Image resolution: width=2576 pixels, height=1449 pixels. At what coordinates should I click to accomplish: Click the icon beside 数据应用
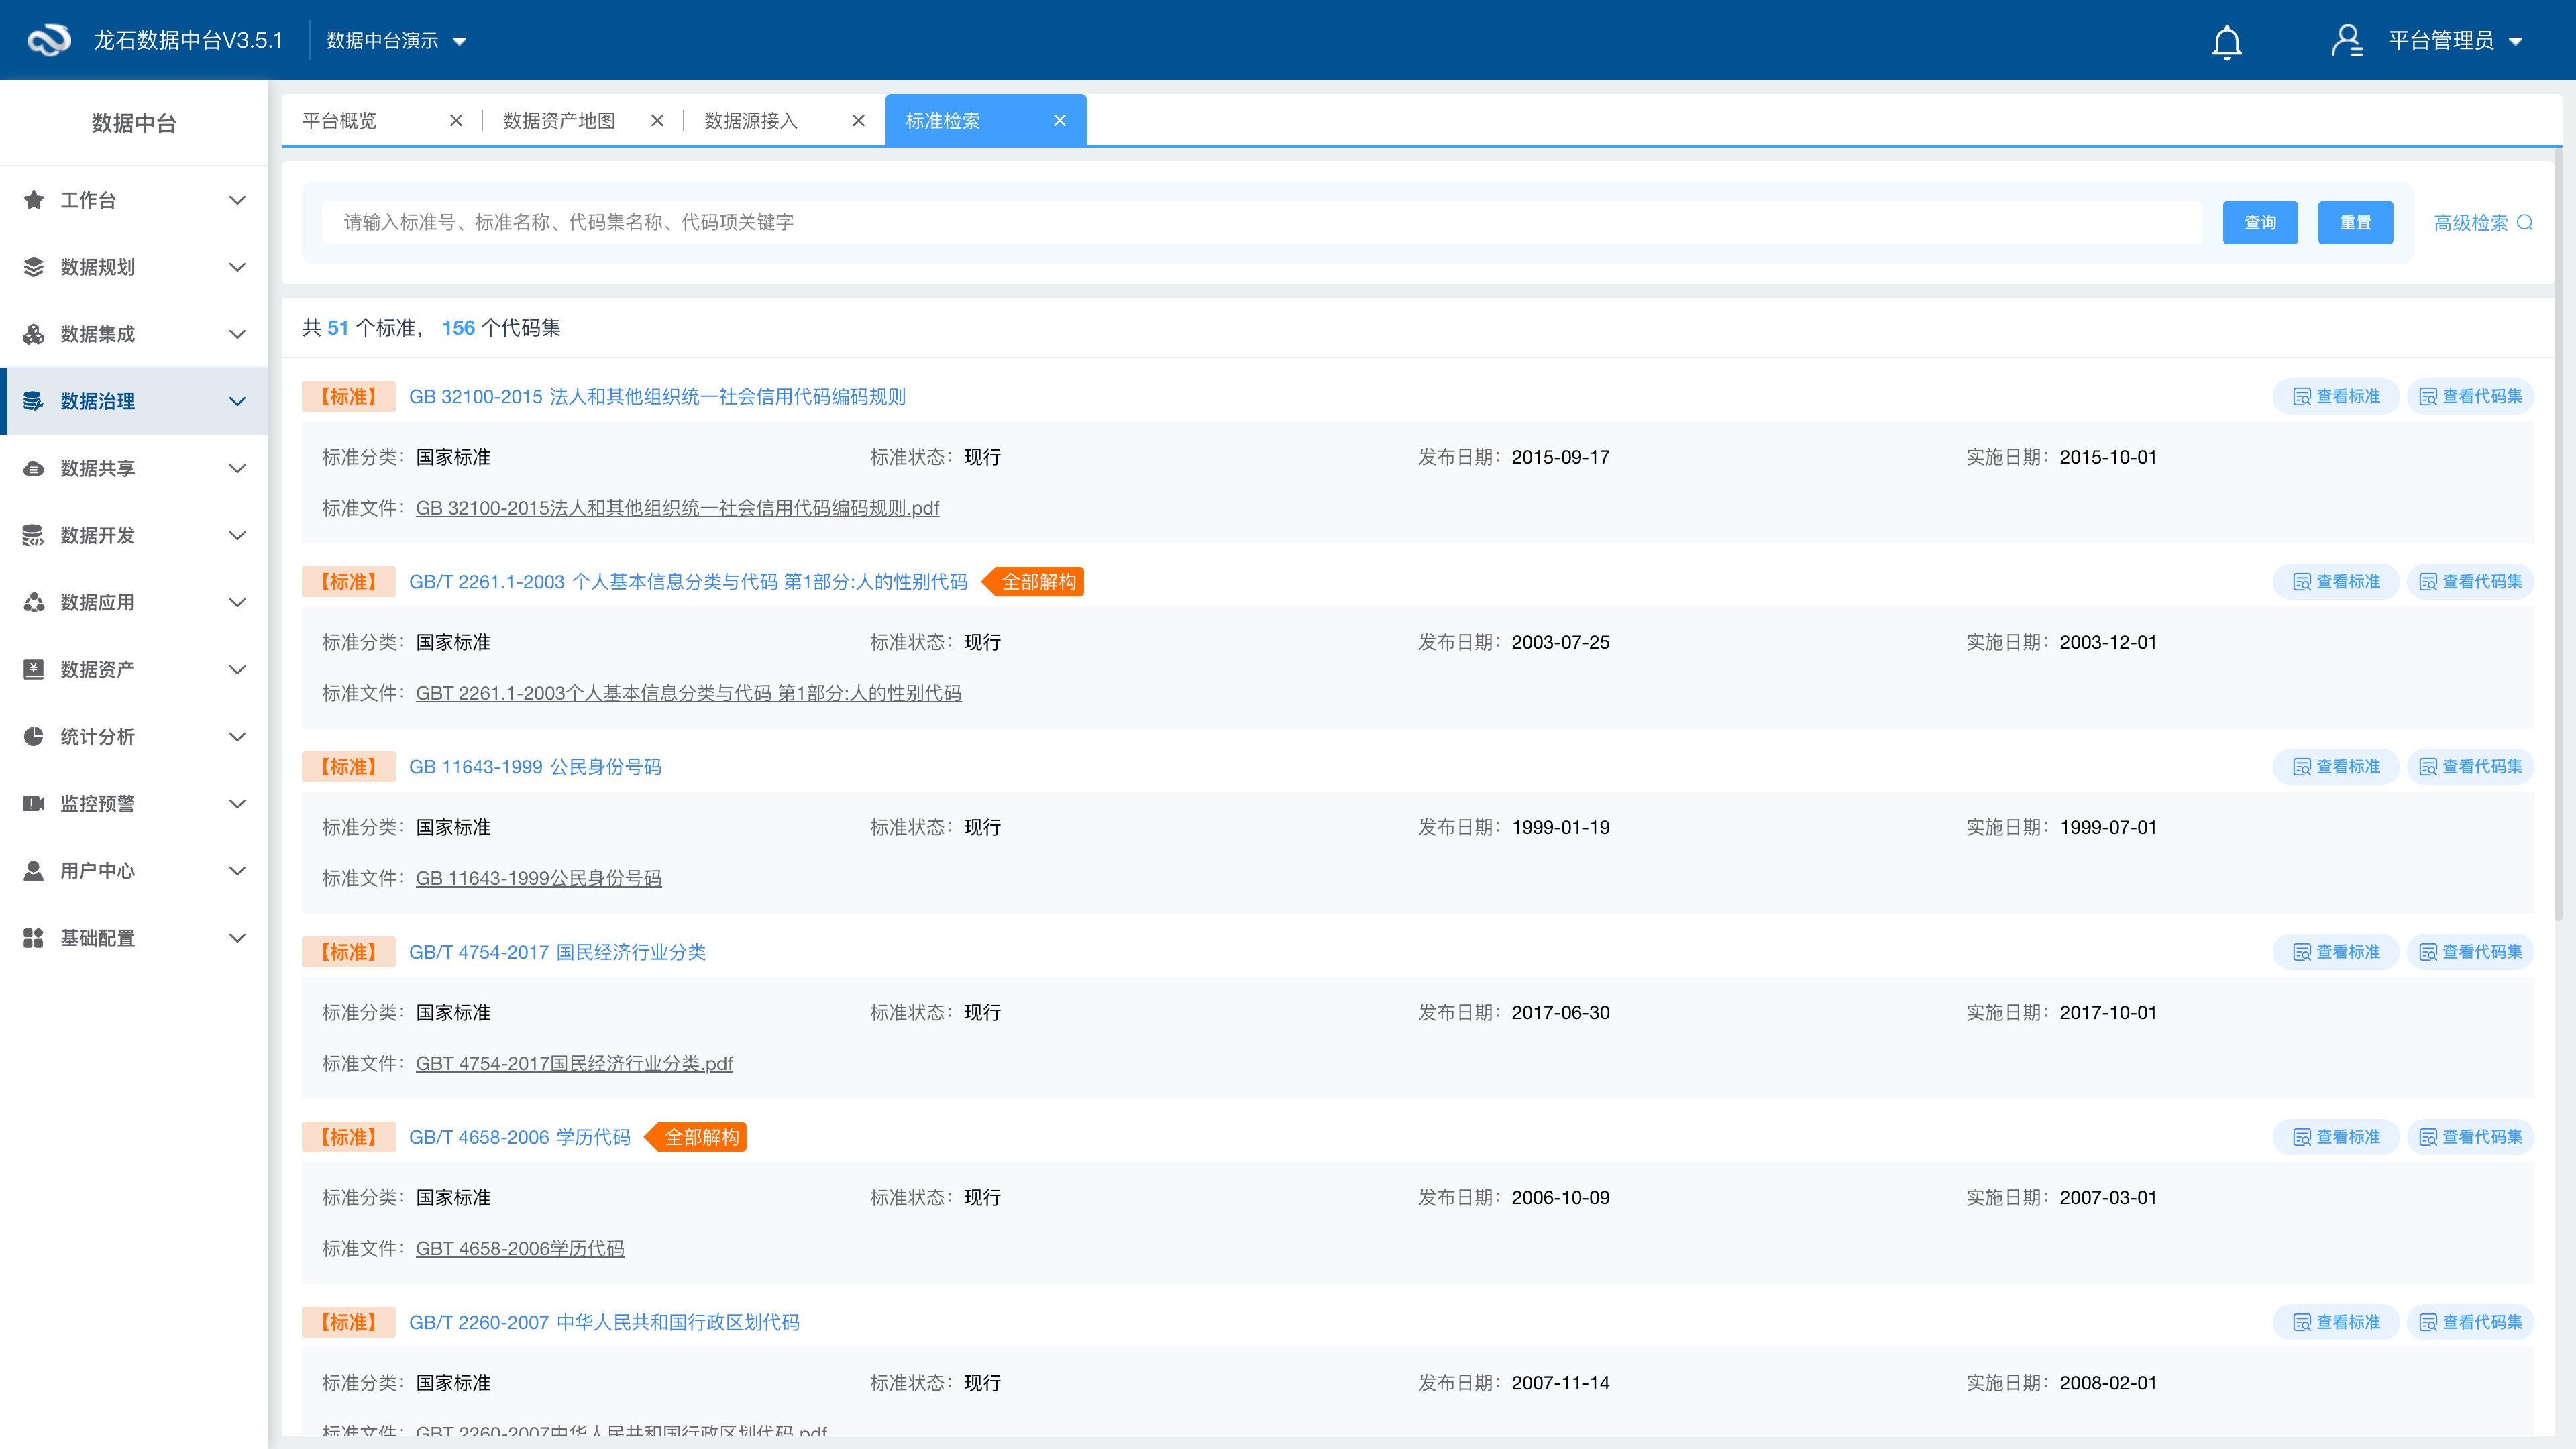tap(34, 602)
